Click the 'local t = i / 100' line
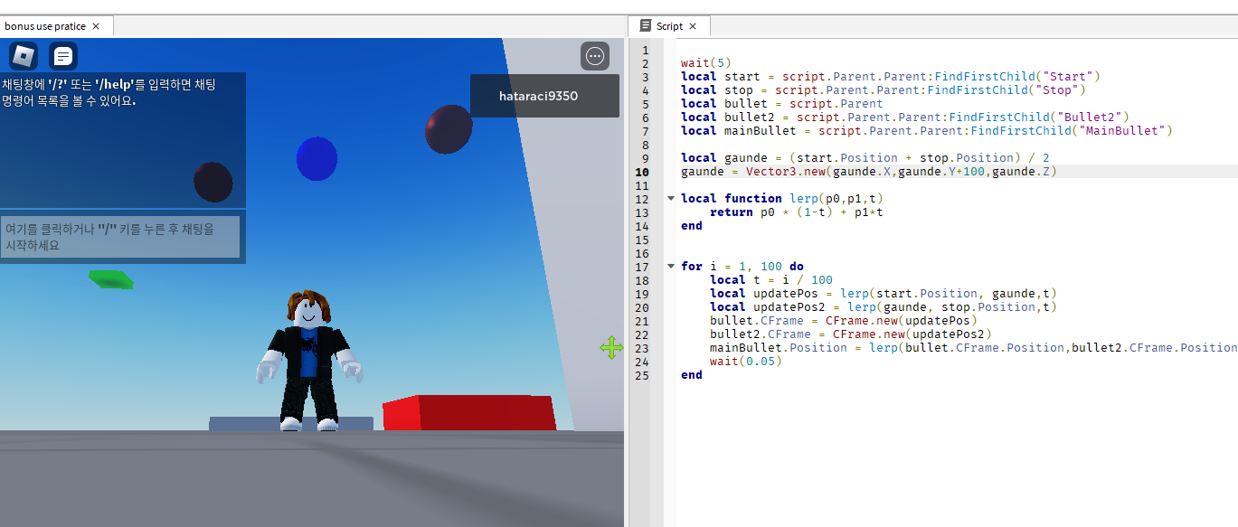This screenshot has width=1238, height=527. (771, 280)
